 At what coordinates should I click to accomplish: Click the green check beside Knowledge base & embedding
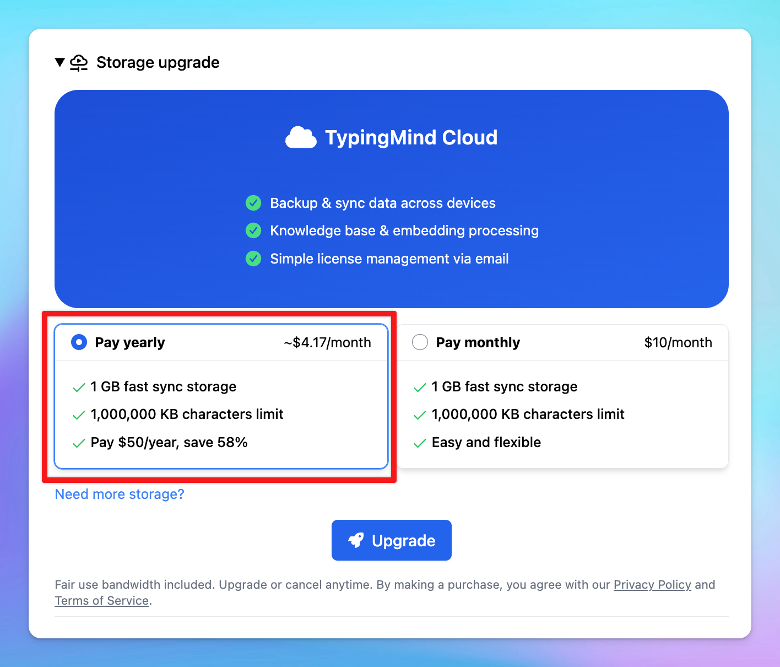(253, 230)
